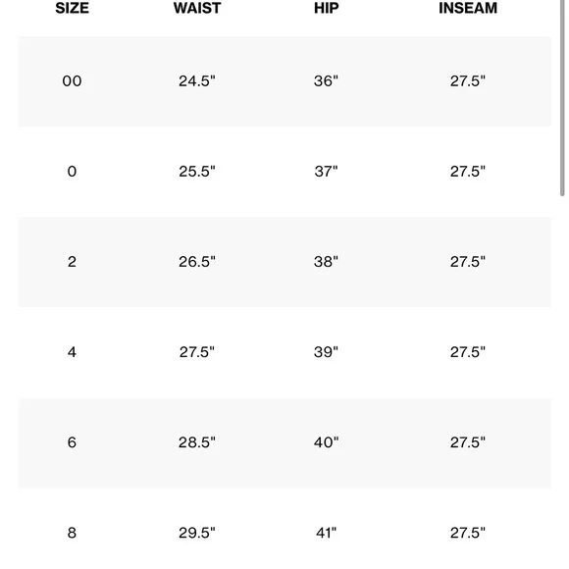Click the 39" hip measurement
Screen dimensions: 569x569
click(327, 352)
